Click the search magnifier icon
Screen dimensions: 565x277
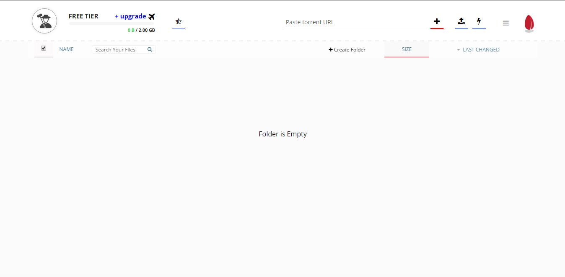coord(150,49)
